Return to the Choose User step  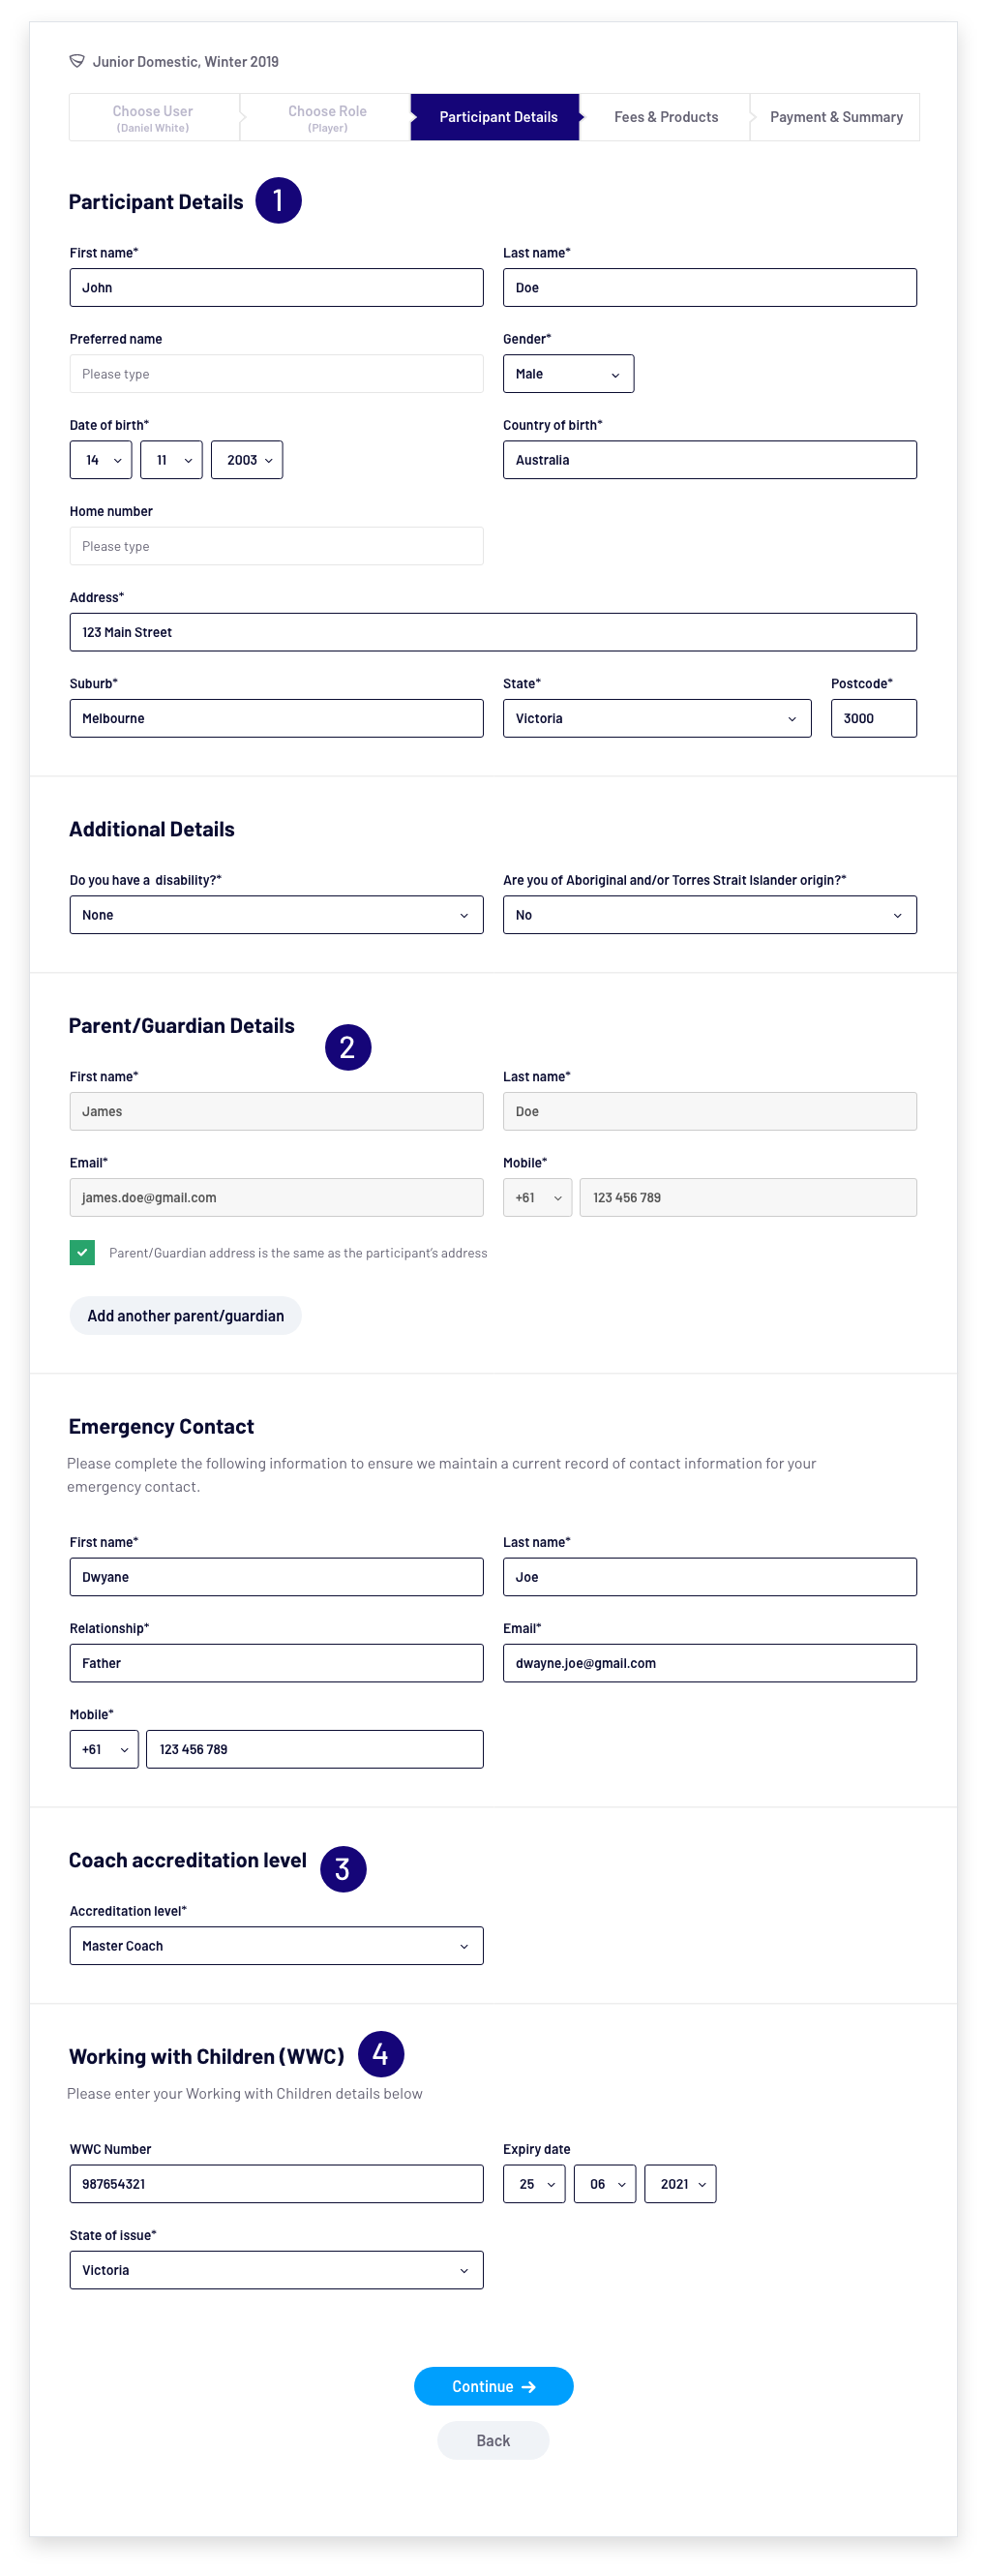(x=153, y=117)
